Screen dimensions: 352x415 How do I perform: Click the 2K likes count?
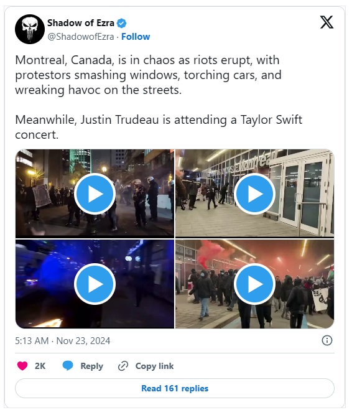pyautogui.click(x=40, y=366)
